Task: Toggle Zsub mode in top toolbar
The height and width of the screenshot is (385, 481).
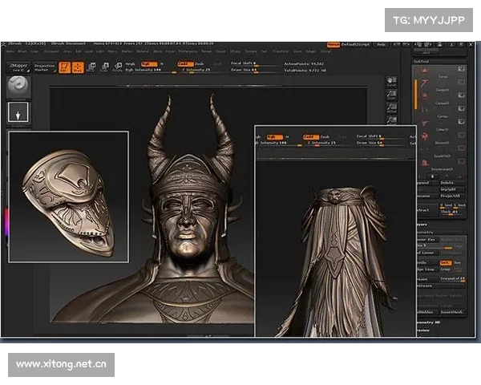Action: click(x=200, y=64)
